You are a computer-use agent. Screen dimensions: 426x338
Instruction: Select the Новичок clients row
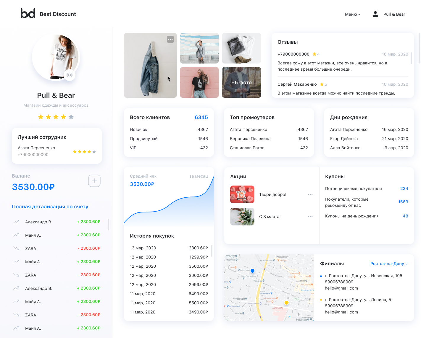[x=169, y=129]
